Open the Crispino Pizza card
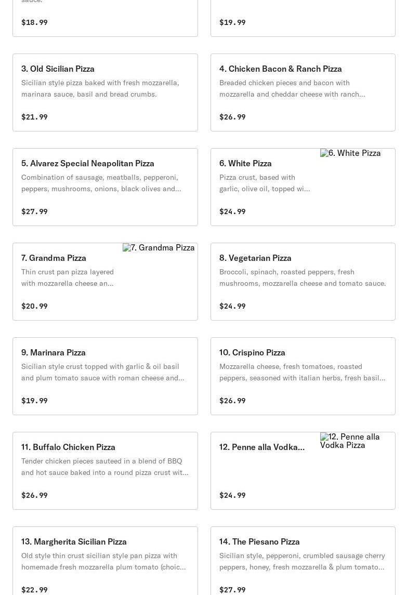The width and height of the screenshot is (408, 595). (x=252, y=352)
